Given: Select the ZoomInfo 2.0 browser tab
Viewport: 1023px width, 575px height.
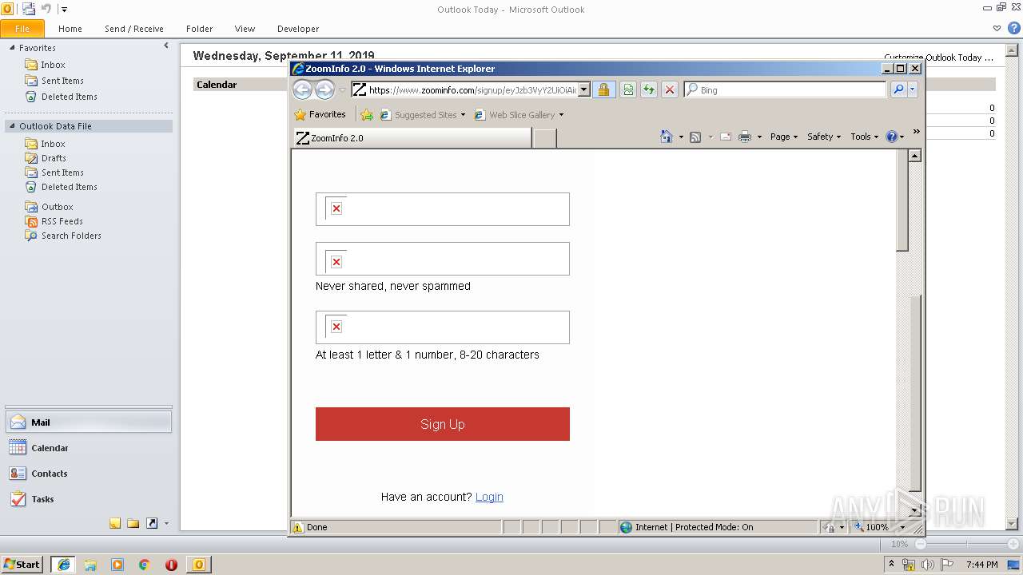Looking at the screenshot, I should point(412,138).
